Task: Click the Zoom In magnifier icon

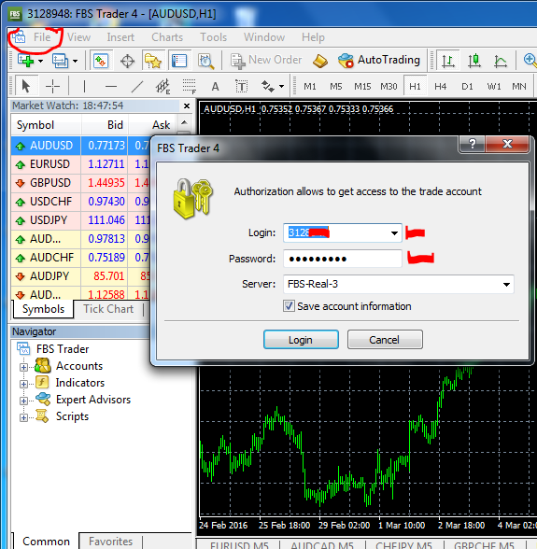Action: 530,60
